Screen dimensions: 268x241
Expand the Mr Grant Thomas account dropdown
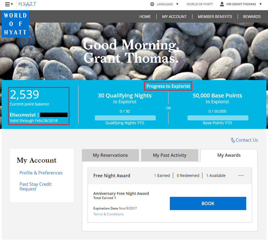(261, 4)
